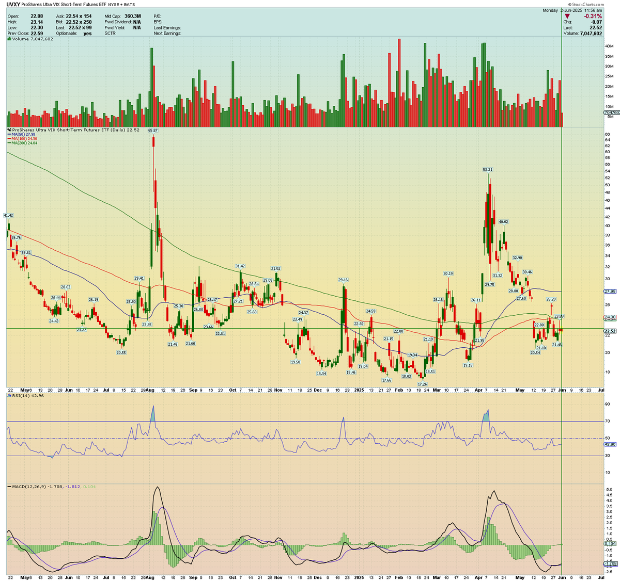Viewport: 620px width, 581px height.
Task: Click the 0.104 MACD histogram tag on the MACD axis
Action: pos(610,544)
